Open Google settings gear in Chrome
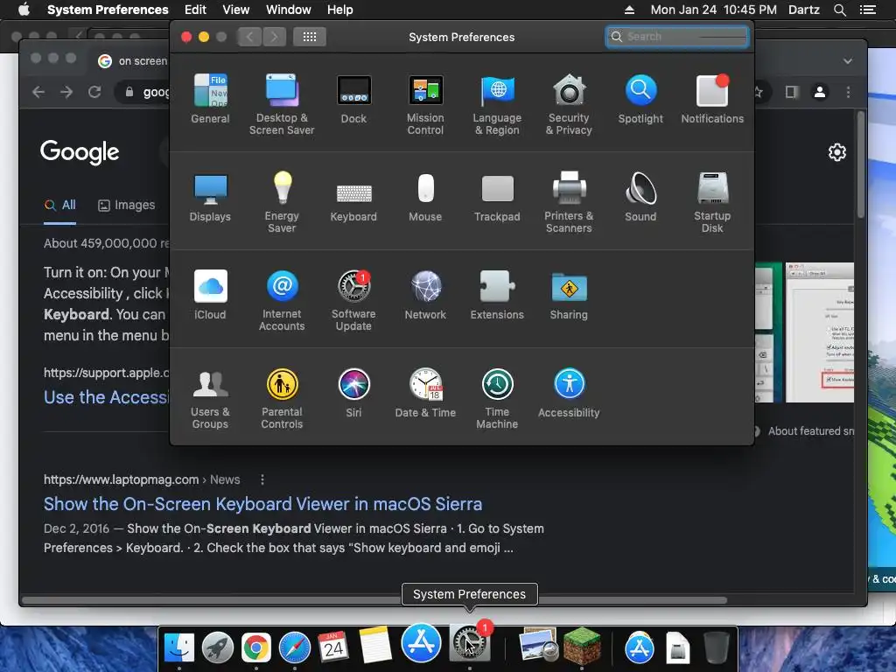 coord(837,152)
